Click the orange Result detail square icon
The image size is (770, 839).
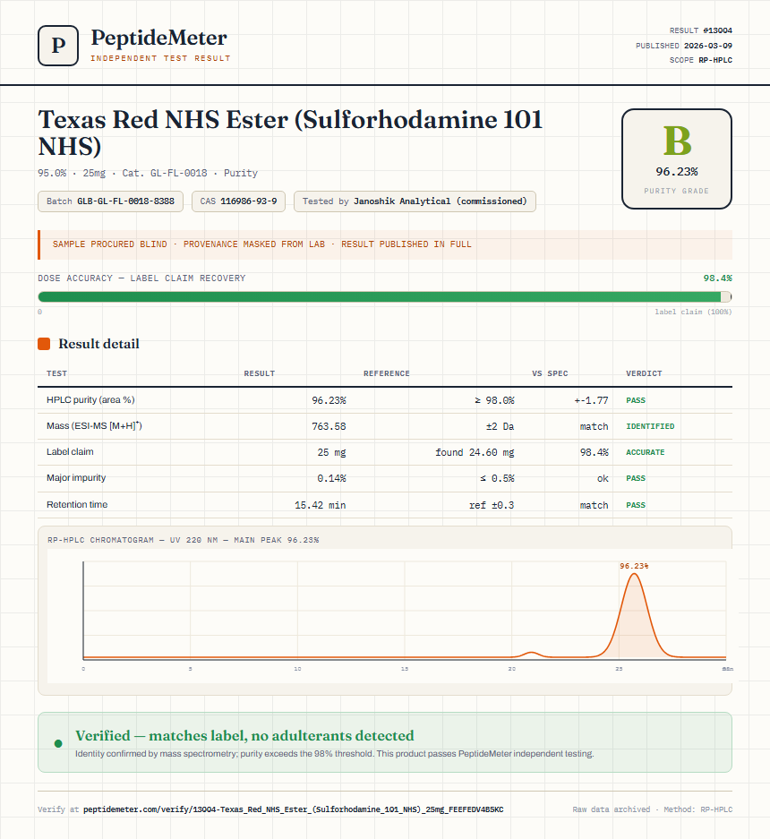coord(44,344)
